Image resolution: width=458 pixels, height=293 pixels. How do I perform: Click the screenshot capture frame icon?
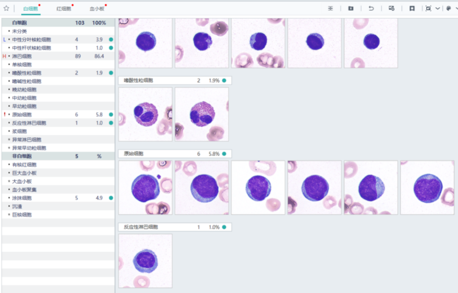428,8
